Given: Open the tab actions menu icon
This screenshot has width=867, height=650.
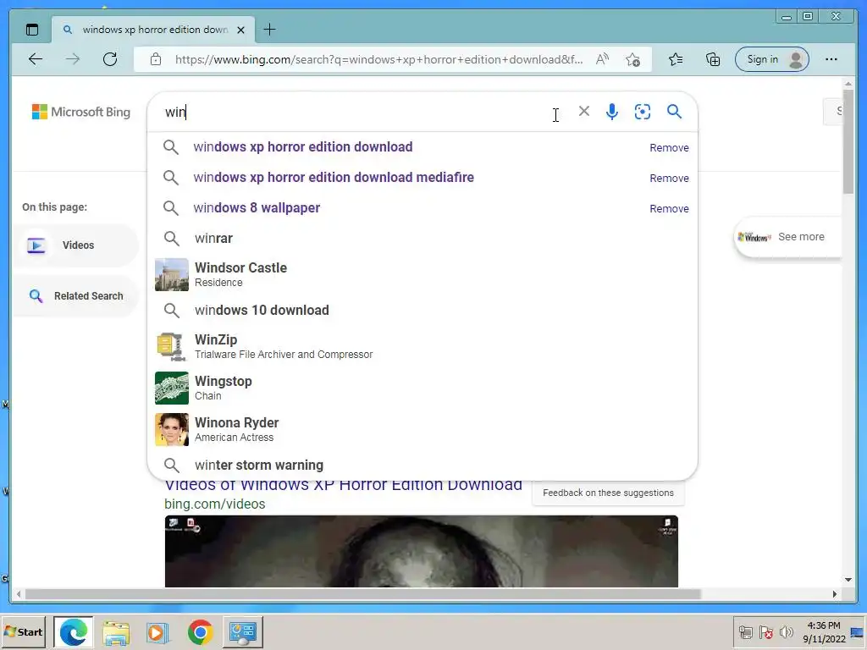Looking at the screenshot, I should [x=32, y=30].
